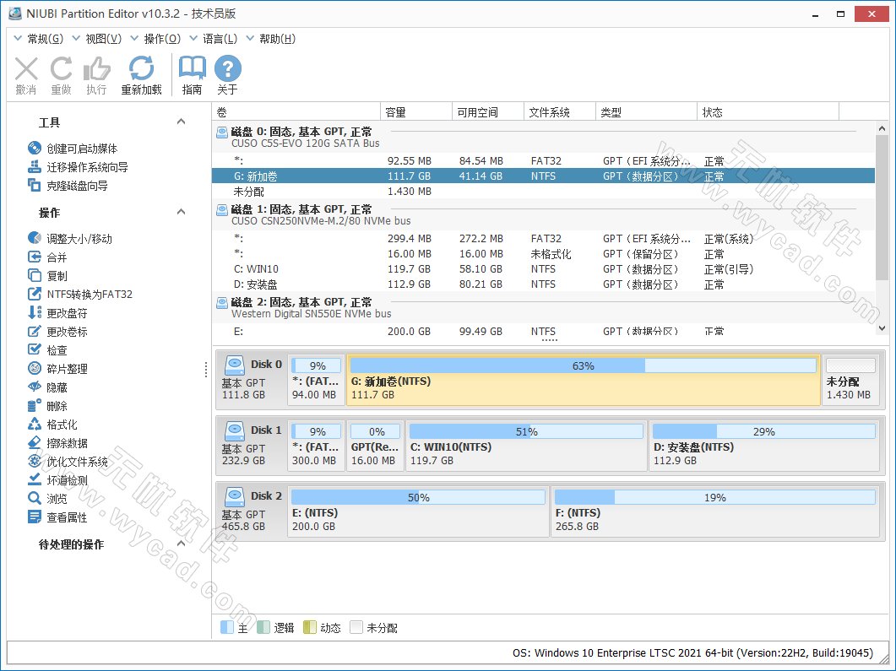The width and height of the screenshot is (896, 671).
Task: Choose 坏道检测 operation
Action: pos(57,480)
